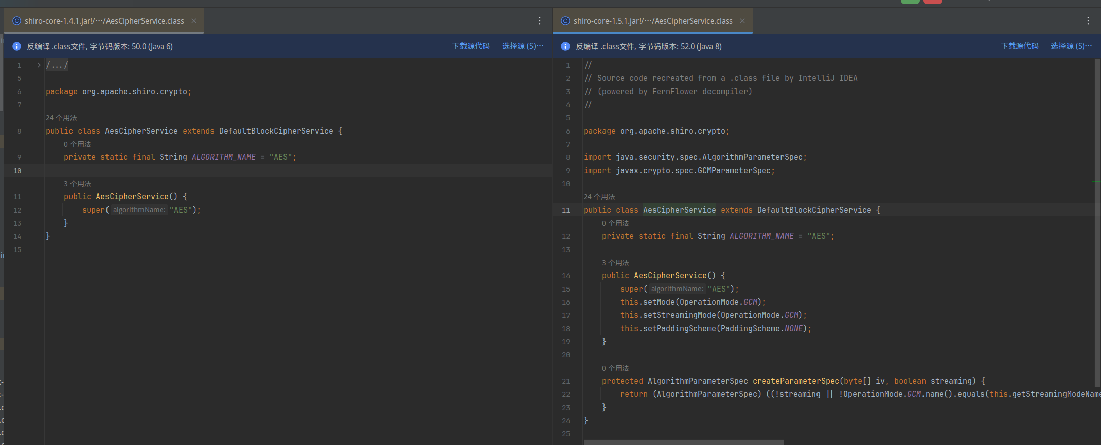1101x445 pixels.
Task: Click "3 个用法" hint in right editor
Action: [616, 263]
